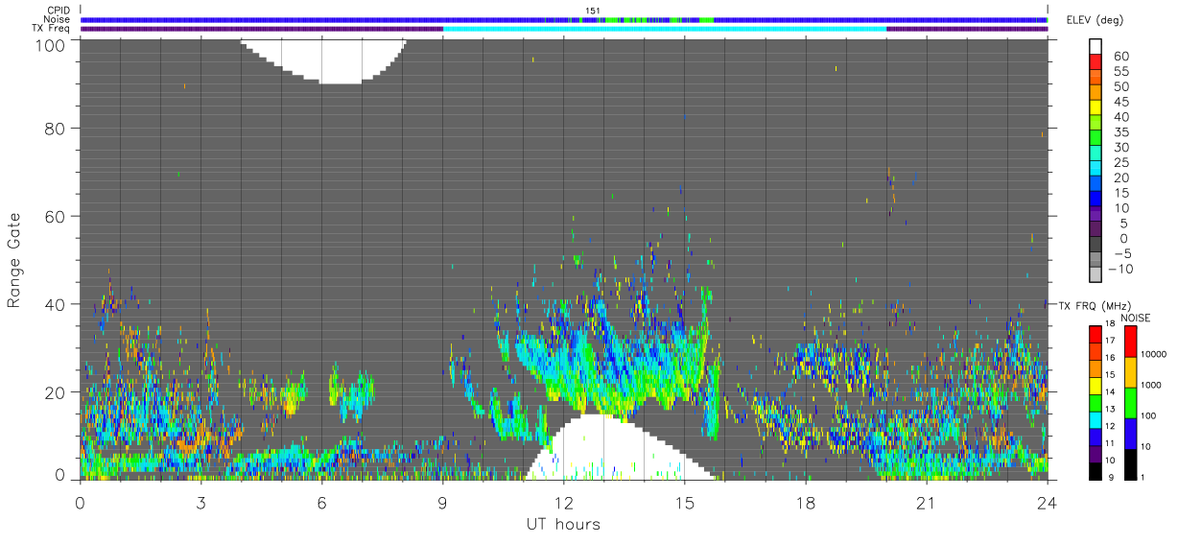This screenshot has height=544, width=1178.
Task: Click the red swatch in ELEV legend
Action: pyautogui.click(x=1096, y=61)
